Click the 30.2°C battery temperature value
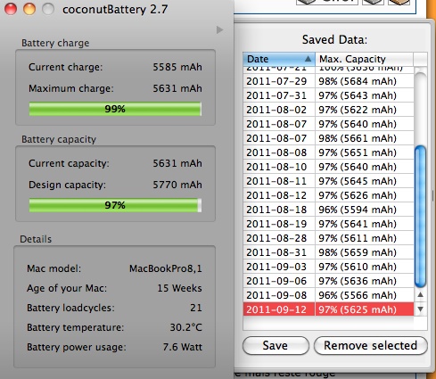Image resolution: width=436 pixels, height=379 pixels. coord(186,327)
